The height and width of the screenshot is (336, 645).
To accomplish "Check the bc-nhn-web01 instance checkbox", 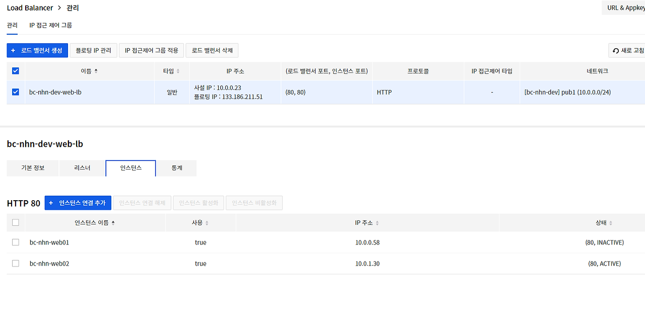I will coord(15,242).
